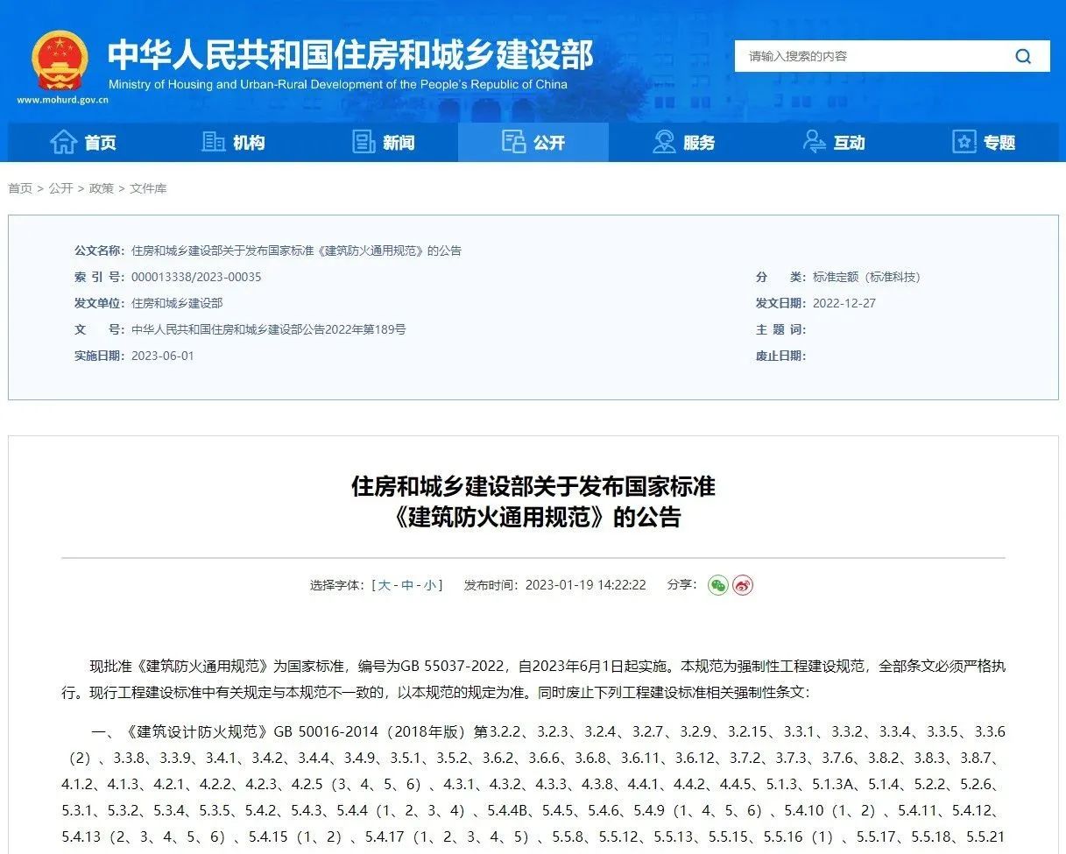1066x854 pixels.
Task: Open the 专题 star icon section
Action: click(964, 142)
